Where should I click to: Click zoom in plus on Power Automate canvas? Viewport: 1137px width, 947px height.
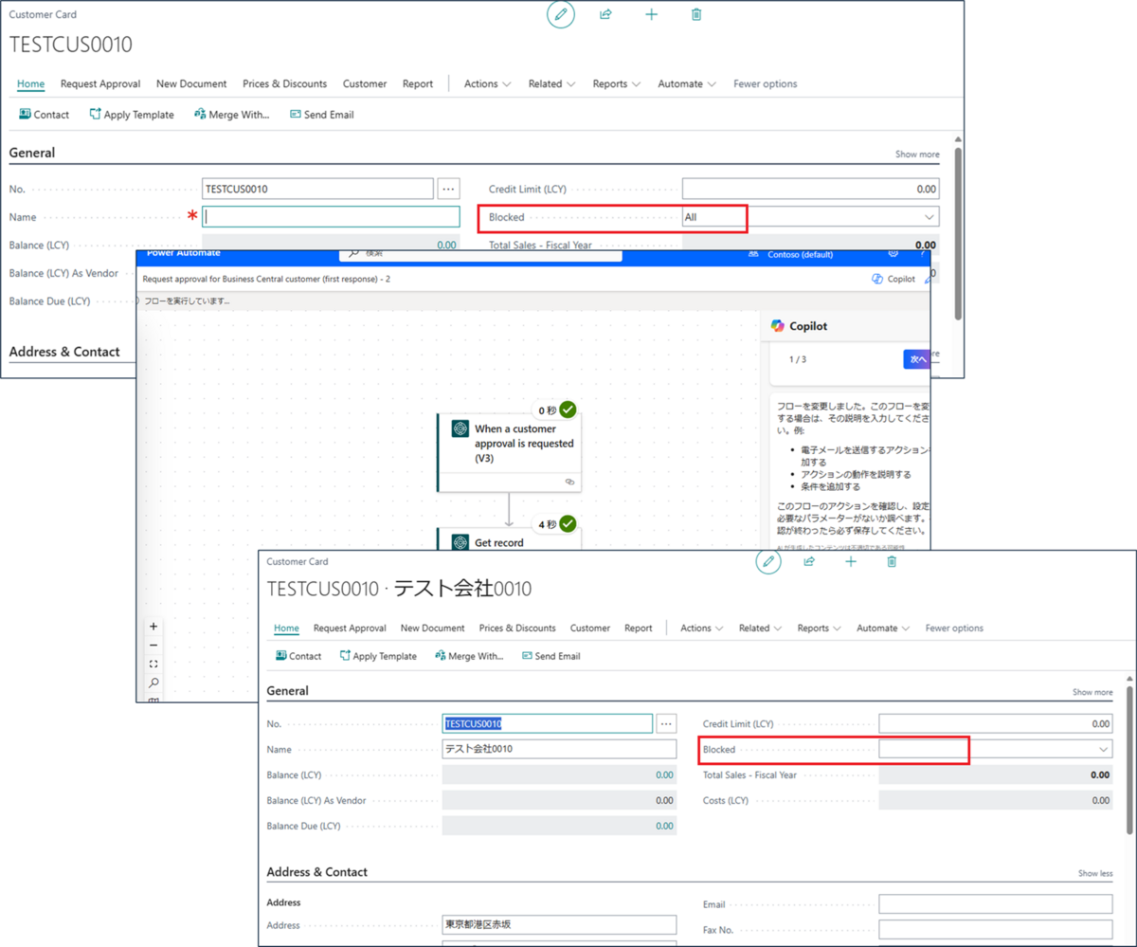153,627
